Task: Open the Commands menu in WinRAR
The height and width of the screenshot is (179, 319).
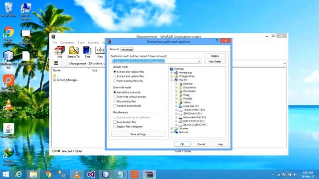Action: click(x=67, y=43)
